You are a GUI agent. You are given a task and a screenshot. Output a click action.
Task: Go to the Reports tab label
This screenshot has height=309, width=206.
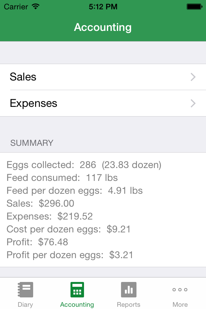128,304
